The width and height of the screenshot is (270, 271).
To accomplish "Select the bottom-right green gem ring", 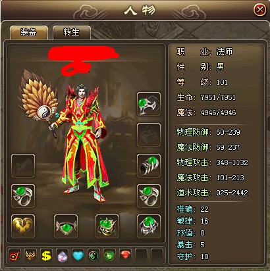I will pos(149,226).
